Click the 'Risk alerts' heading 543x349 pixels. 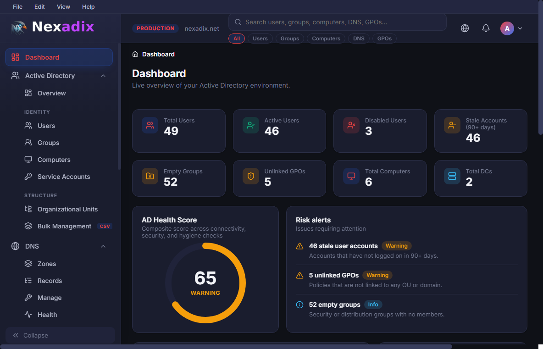313,220
